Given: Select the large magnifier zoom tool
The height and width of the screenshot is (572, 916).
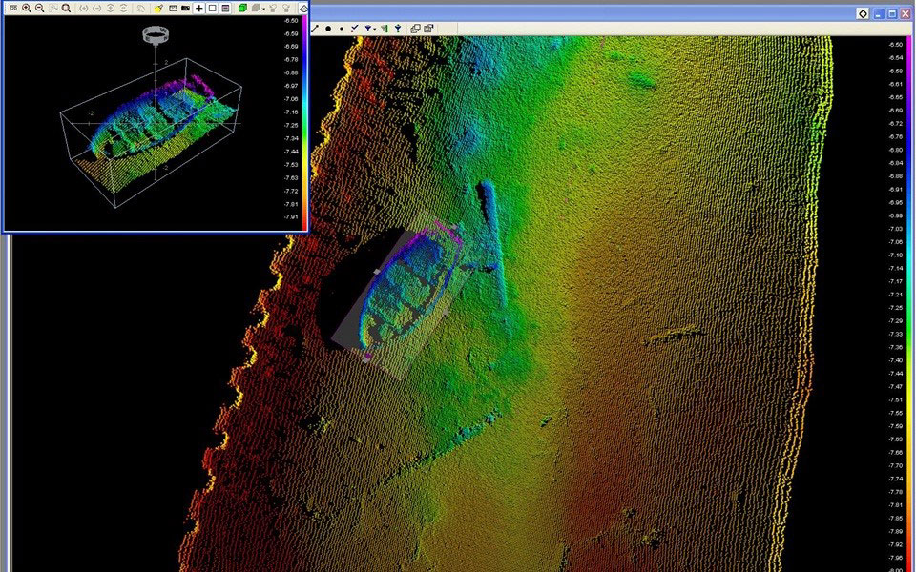Looking at the screenshot, I should pyautogui.click(x=66, y=8).
